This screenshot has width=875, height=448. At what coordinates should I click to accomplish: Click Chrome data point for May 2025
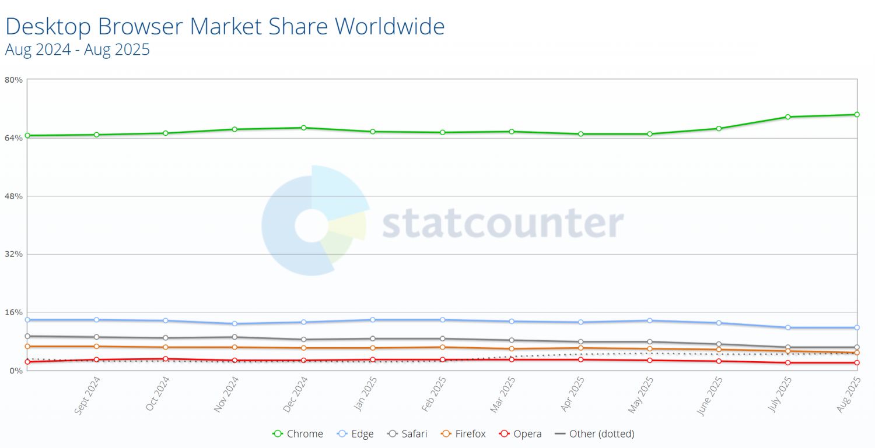coord(650,134)
